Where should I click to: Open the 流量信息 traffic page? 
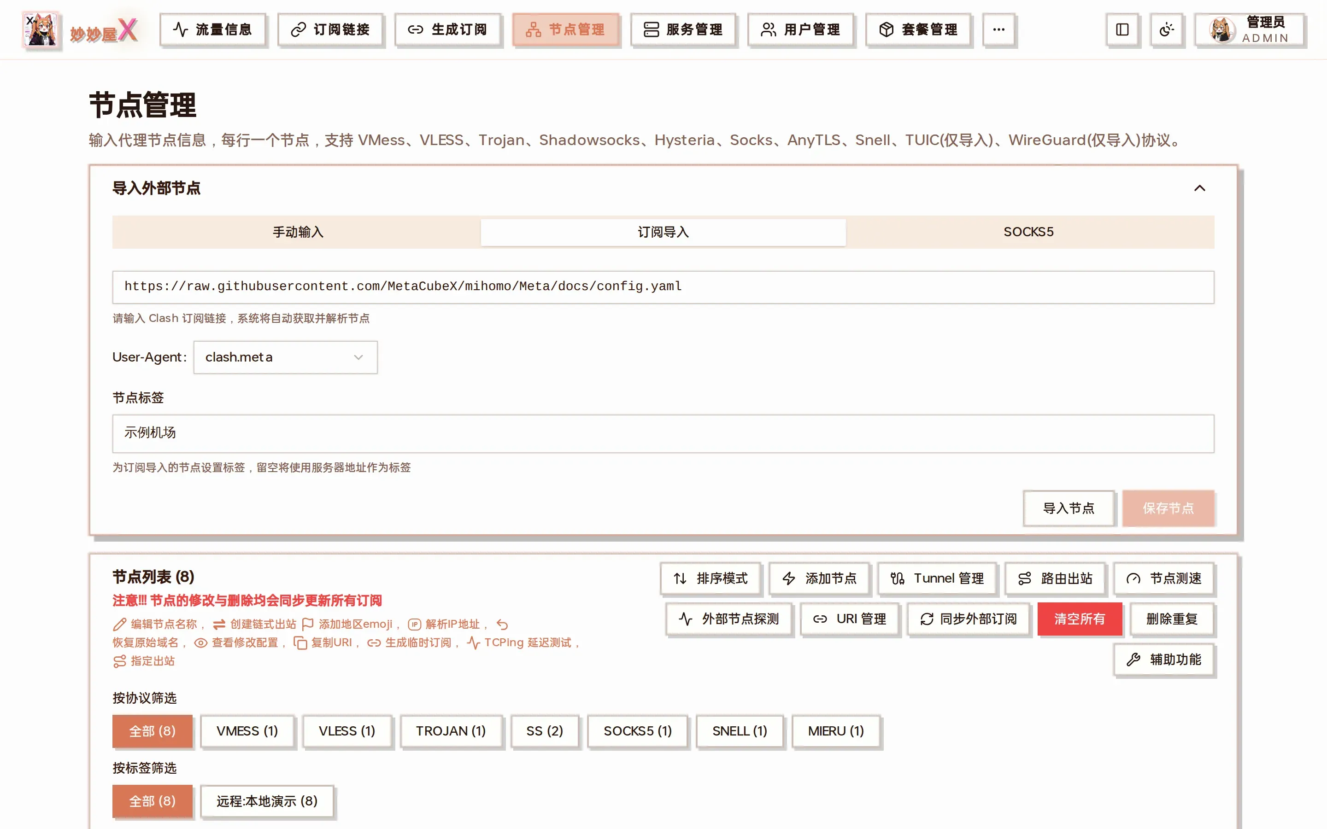tap(212, 29)
